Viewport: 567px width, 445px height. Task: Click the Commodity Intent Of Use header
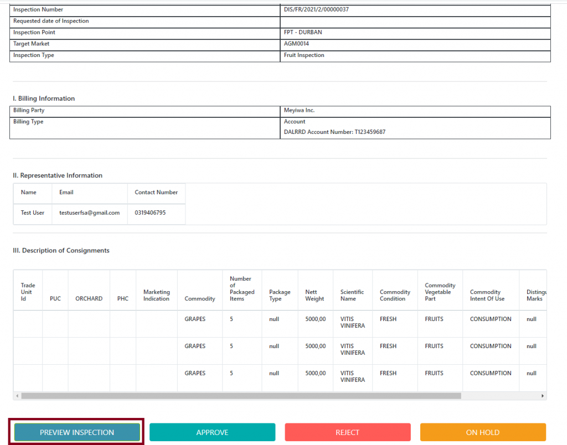pos(487,296)
